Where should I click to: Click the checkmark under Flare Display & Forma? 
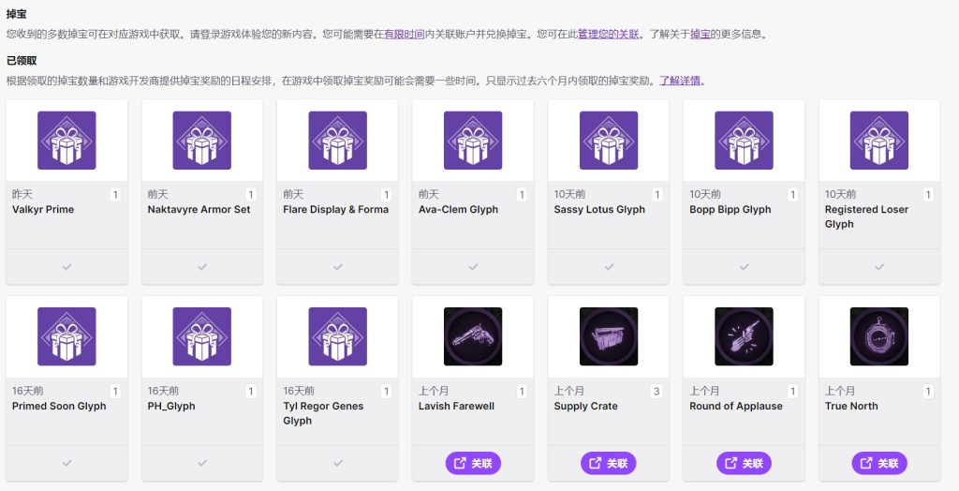[337, 267]
